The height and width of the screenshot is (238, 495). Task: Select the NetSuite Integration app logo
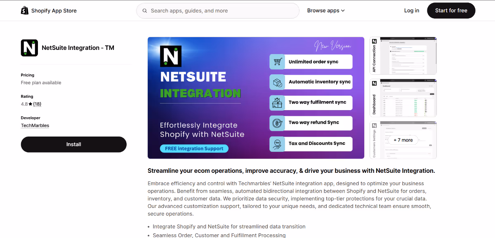pyautogui.click(x=29, y=47)
